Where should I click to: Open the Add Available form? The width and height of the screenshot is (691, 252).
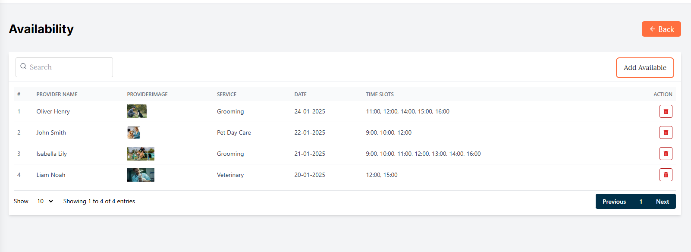tap(644, 68)
